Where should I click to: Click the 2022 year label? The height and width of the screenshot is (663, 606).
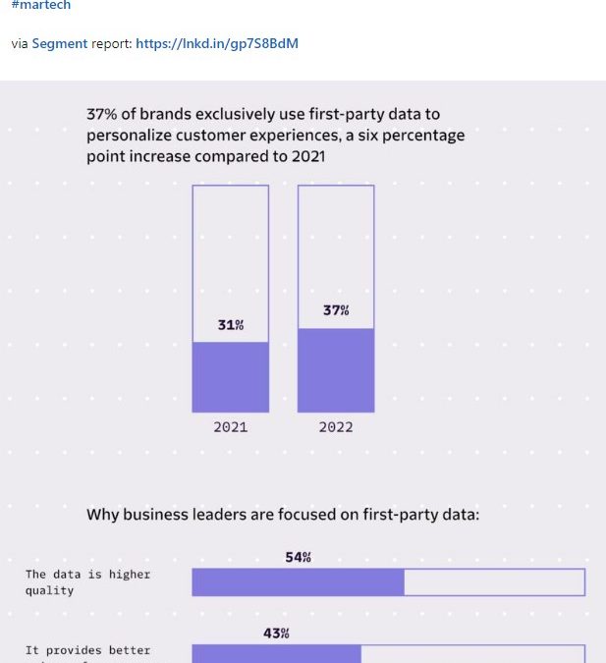(x=336, y=427)
